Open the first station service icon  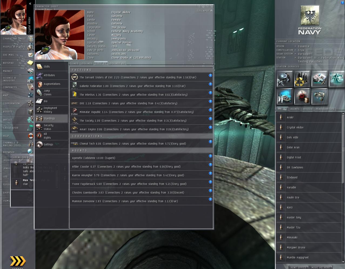[x=285, y=79]
